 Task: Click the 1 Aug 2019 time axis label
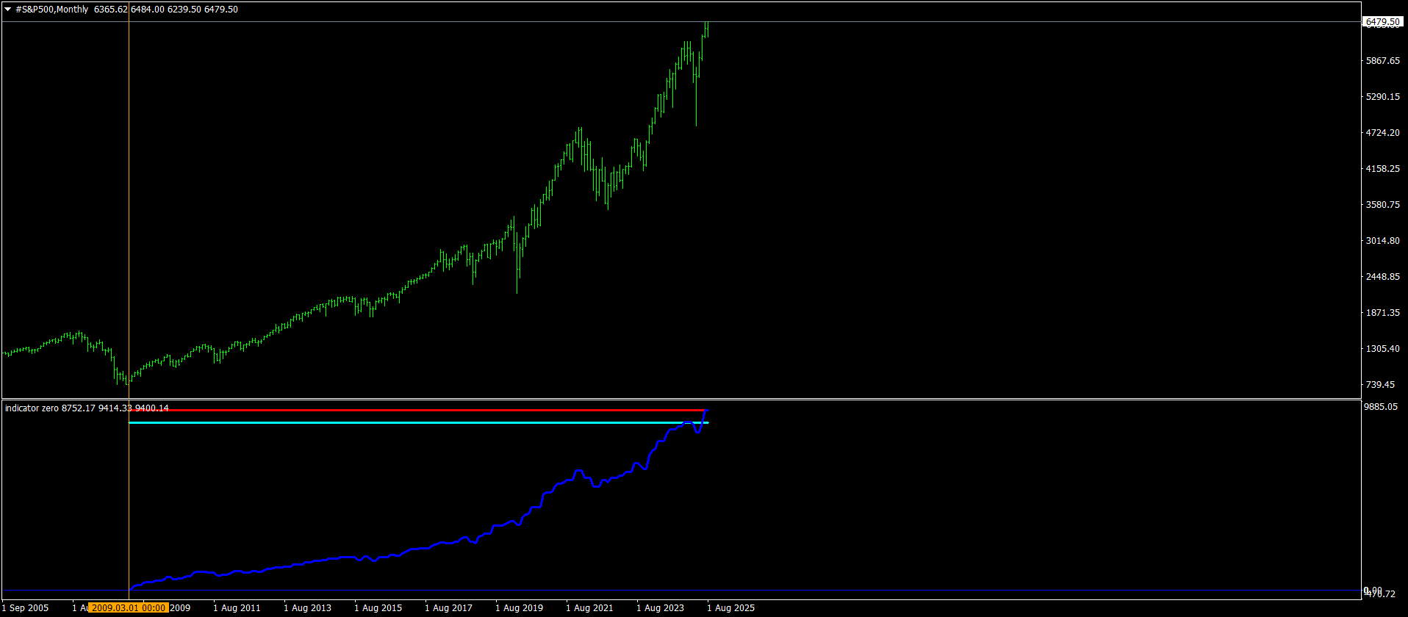click(x=519, y=608)
